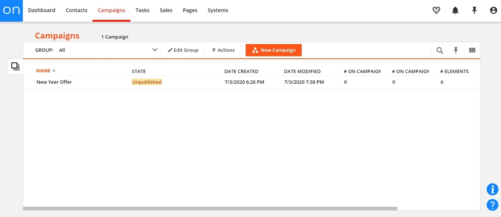Open the favorites heart icon
This screenshot has height=217, width=501.
[x=436, y=11]
